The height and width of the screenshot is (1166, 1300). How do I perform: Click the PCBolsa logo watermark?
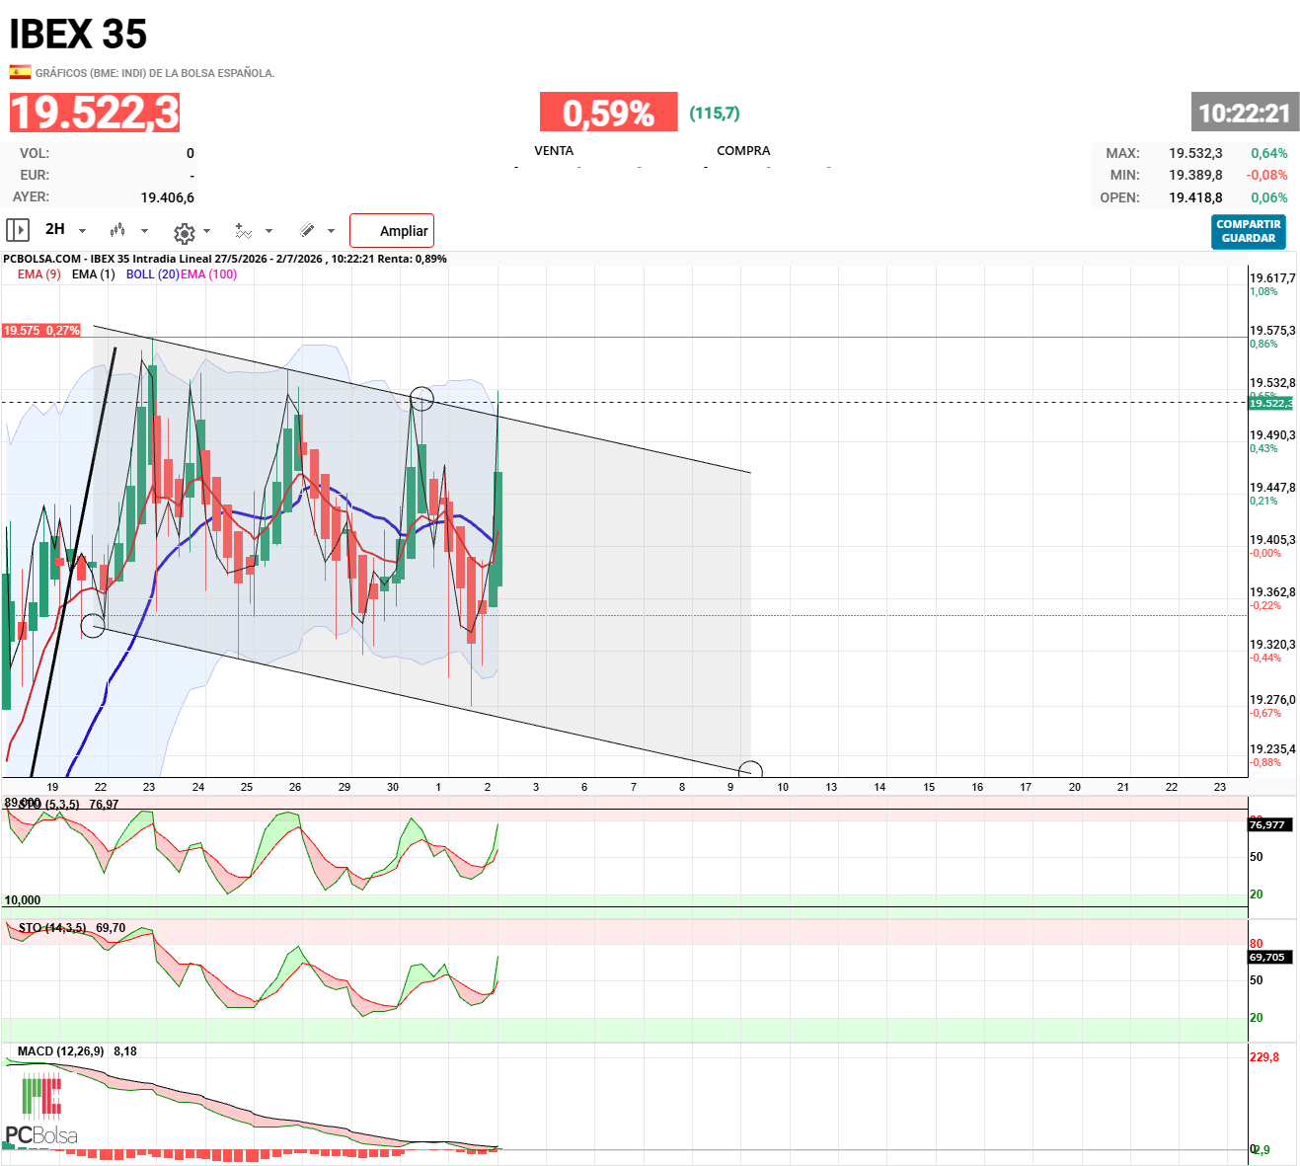[x=41, y=1112]
